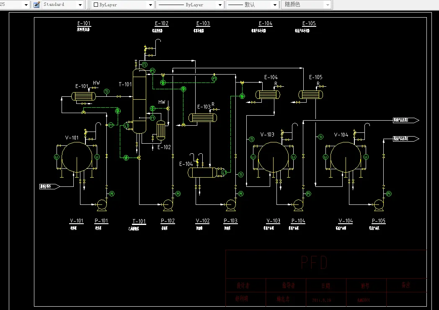The width and height of the screenshot is (439, 310).
Task: Select the E-103 heat exchanger symbol
Action: (x=203, y=118)
